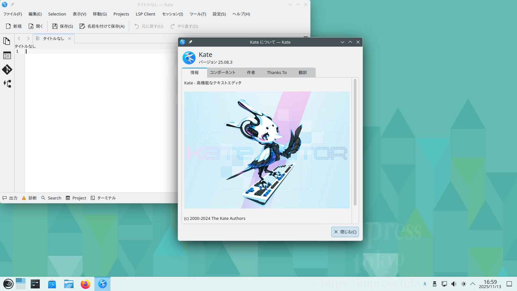Screen dimensions: 517x291
Task: Open the Git sidebar panel icon
Action: 7,70
